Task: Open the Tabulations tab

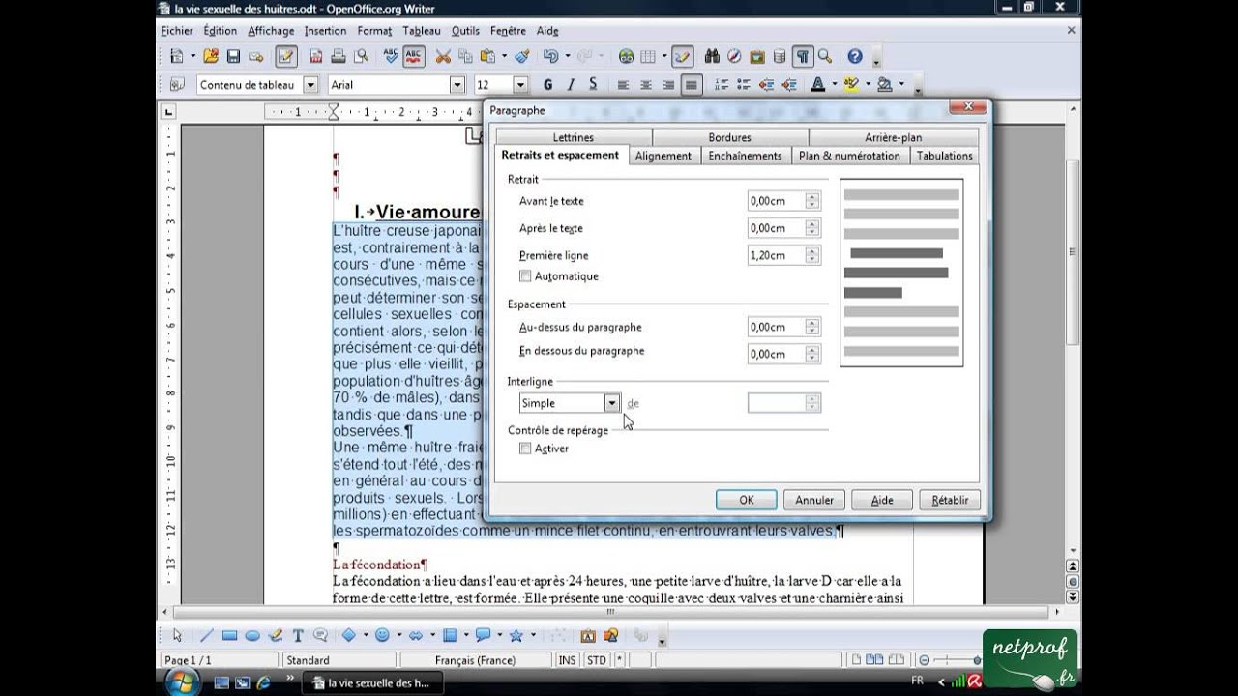Action: click(x=945, y=156)
